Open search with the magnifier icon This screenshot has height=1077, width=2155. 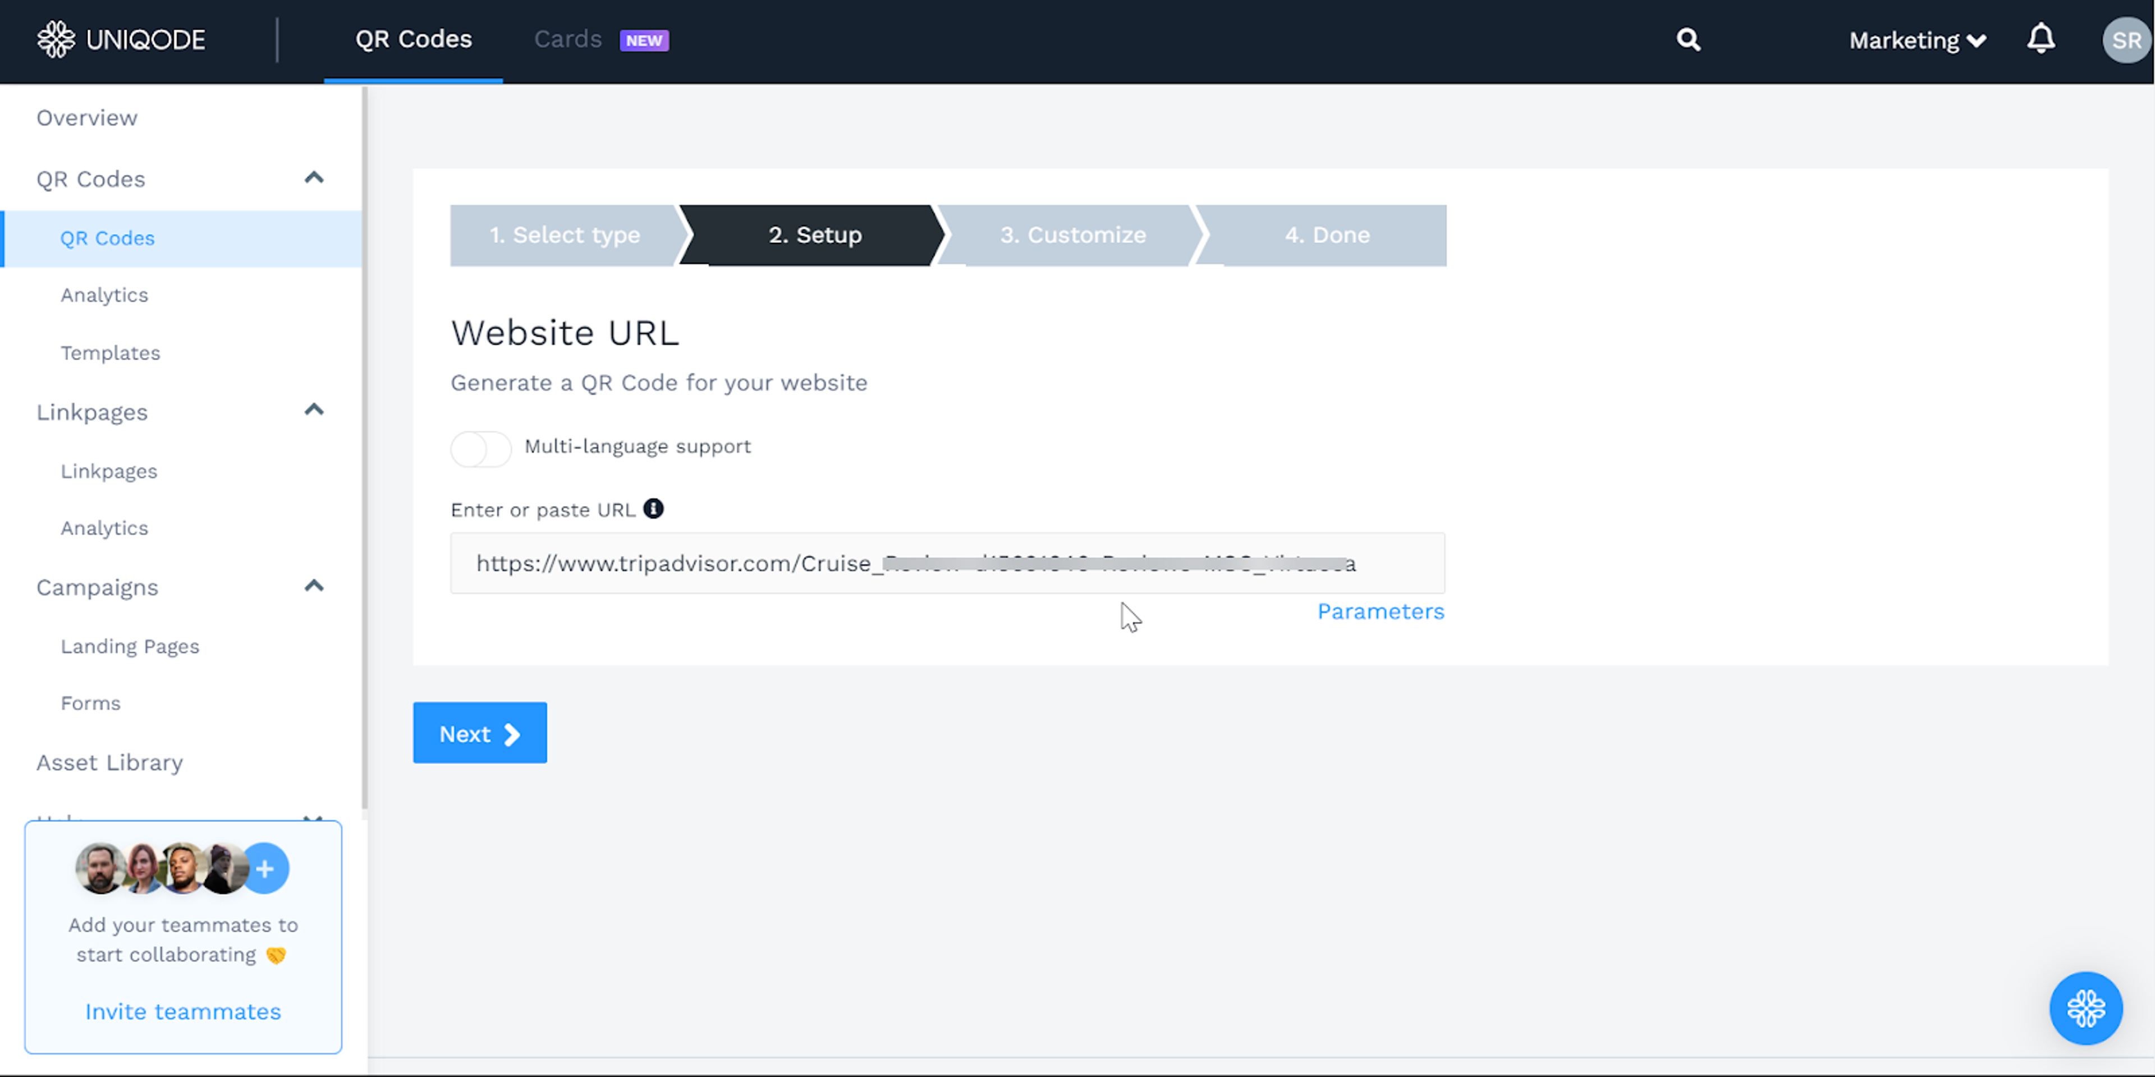(1688, 39)
